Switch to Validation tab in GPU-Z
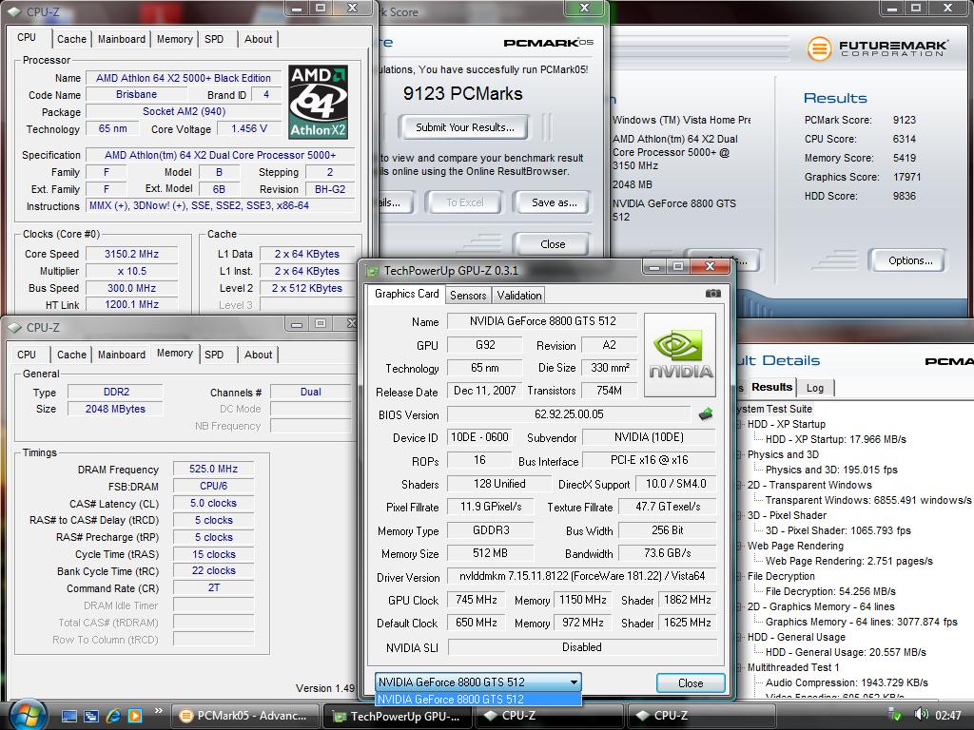The width and height of the screenshot is (974, 730). [518, 296]
